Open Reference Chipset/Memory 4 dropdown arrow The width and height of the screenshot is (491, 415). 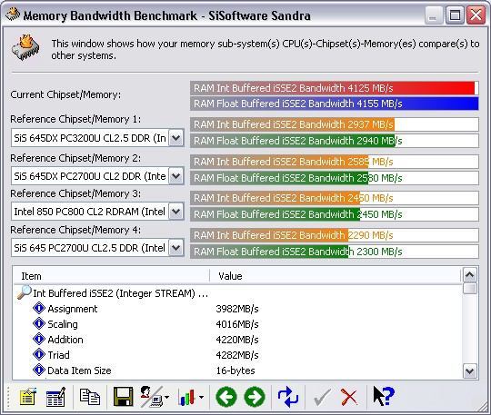click(176, 248)
